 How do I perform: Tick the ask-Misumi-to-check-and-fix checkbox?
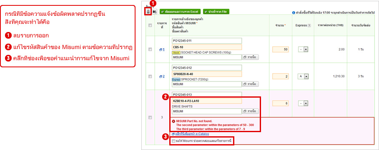pos(173,141)
